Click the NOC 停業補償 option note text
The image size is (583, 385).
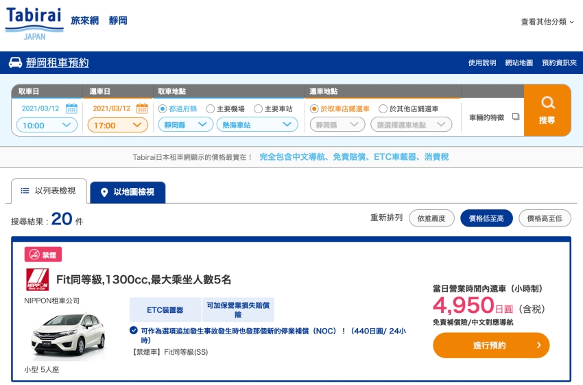tap(273, 335)
